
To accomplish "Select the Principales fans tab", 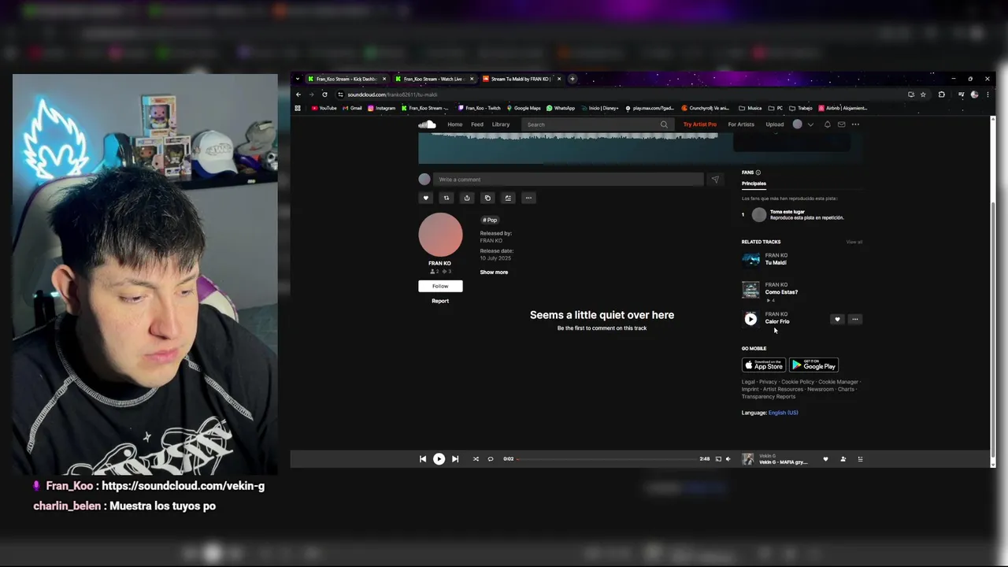I will coord(754,183).
